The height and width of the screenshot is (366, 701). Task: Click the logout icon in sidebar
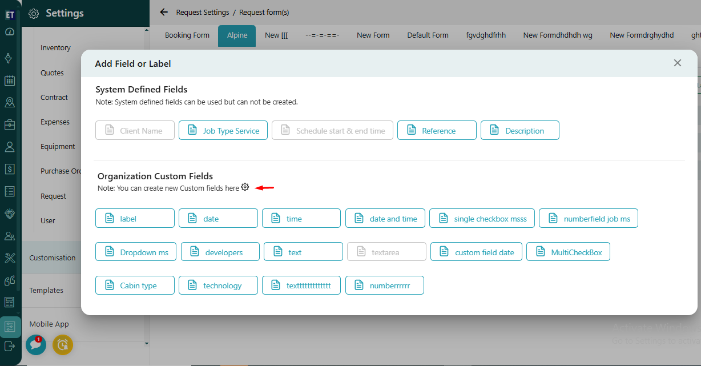(x=10, y=346)
